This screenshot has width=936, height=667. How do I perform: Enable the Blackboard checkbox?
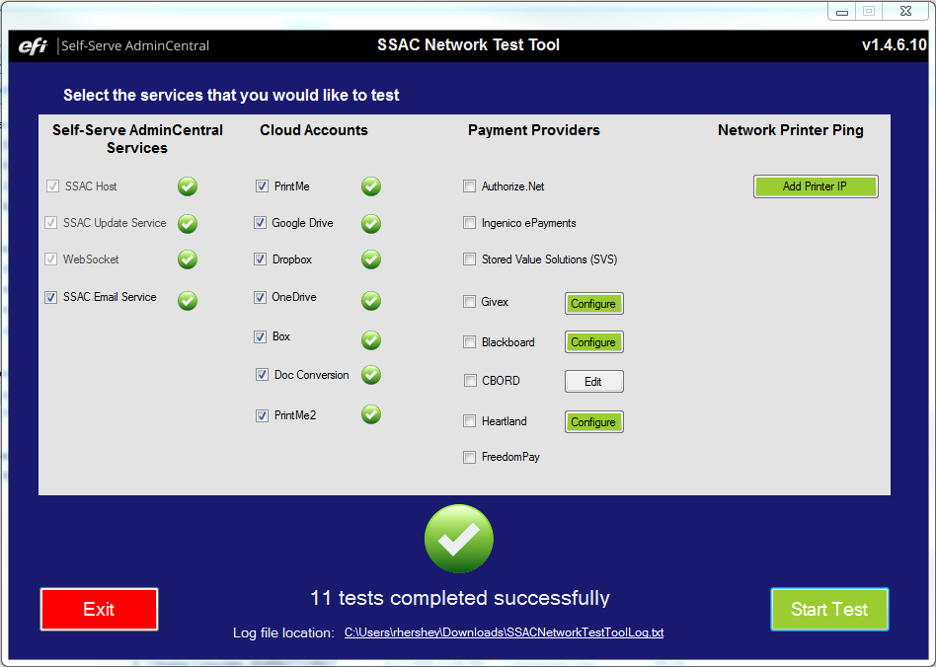tap(470, 341)
